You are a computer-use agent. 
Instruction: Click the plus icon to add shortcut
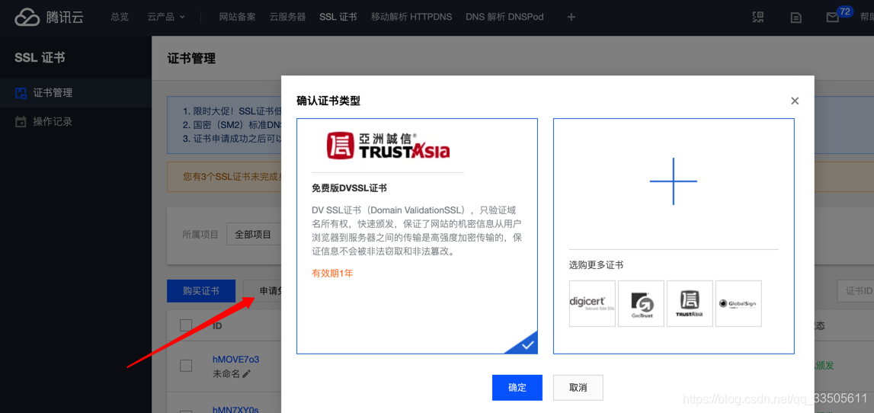(x=571, y=18)
